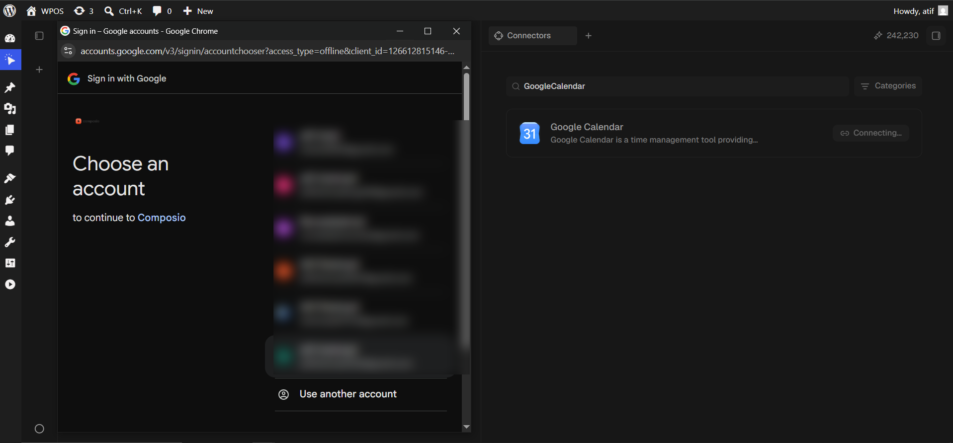Click the 242,230 credits counter

click(896, 36)
